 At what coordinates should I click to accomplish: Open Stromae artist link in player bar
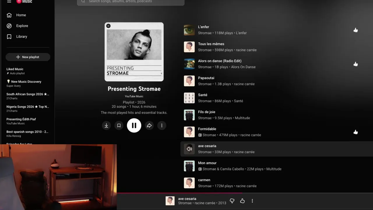pyautogui.click(x=185, y=203)
